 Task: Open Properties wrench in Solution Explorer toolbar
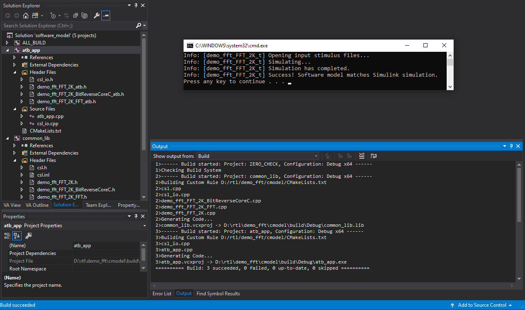97,15
